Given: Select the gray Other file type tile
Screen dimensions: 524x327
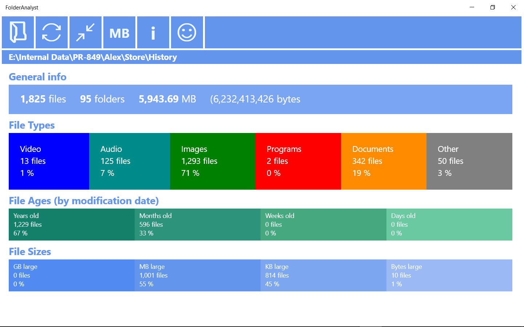Looking at the screenshot, I should 469,161.
